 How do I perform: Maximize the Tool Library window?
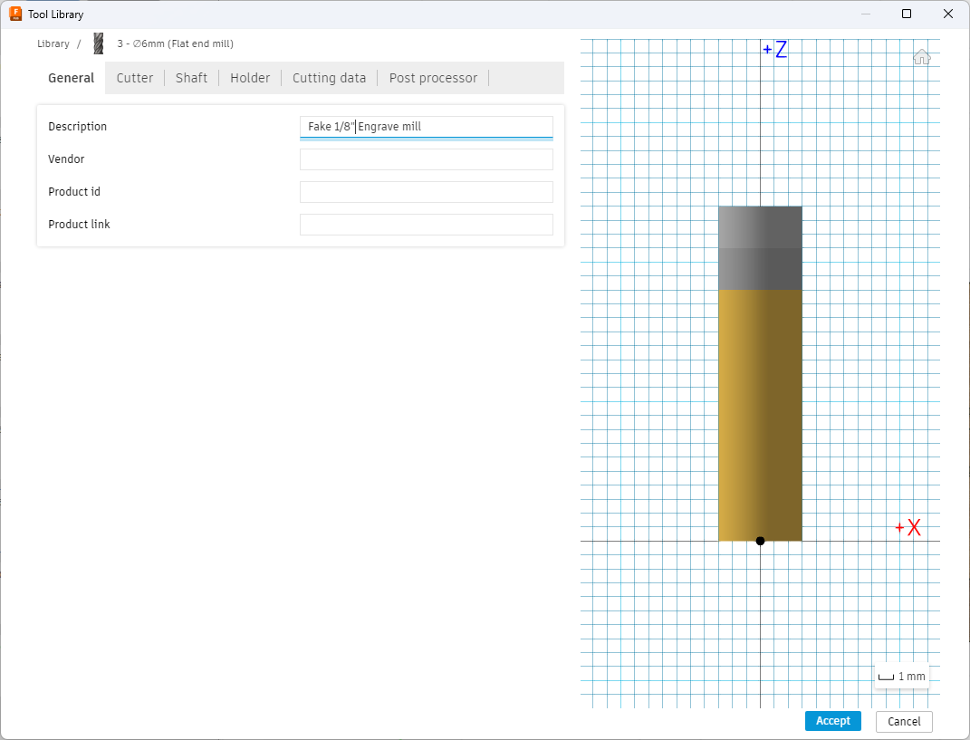click(906, 14)
